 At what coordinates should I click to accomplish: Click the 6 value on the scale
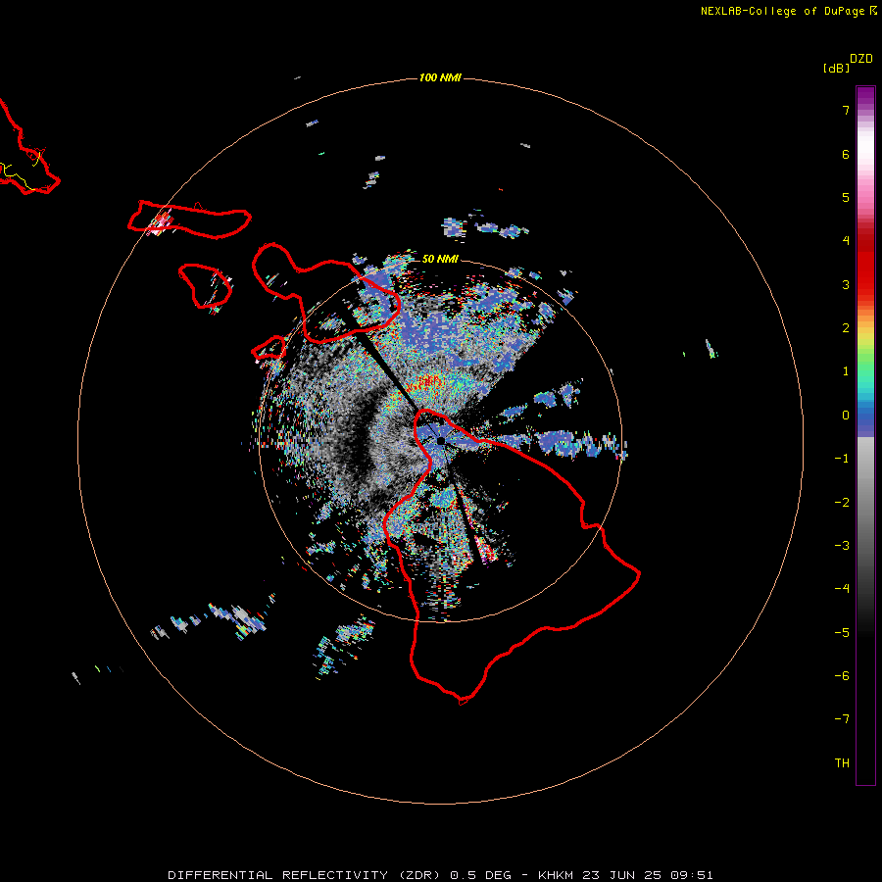846,154
